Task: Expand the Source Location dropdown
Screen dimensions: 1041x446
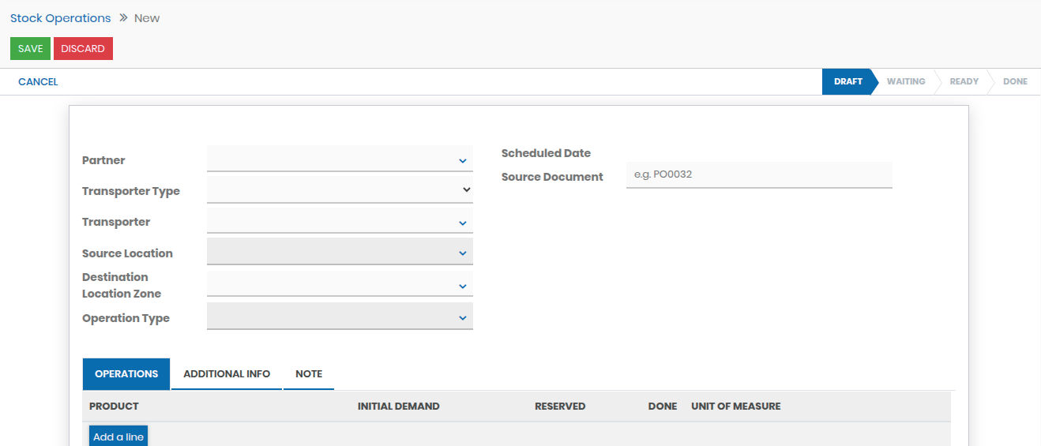Action: tap(339, 253)
